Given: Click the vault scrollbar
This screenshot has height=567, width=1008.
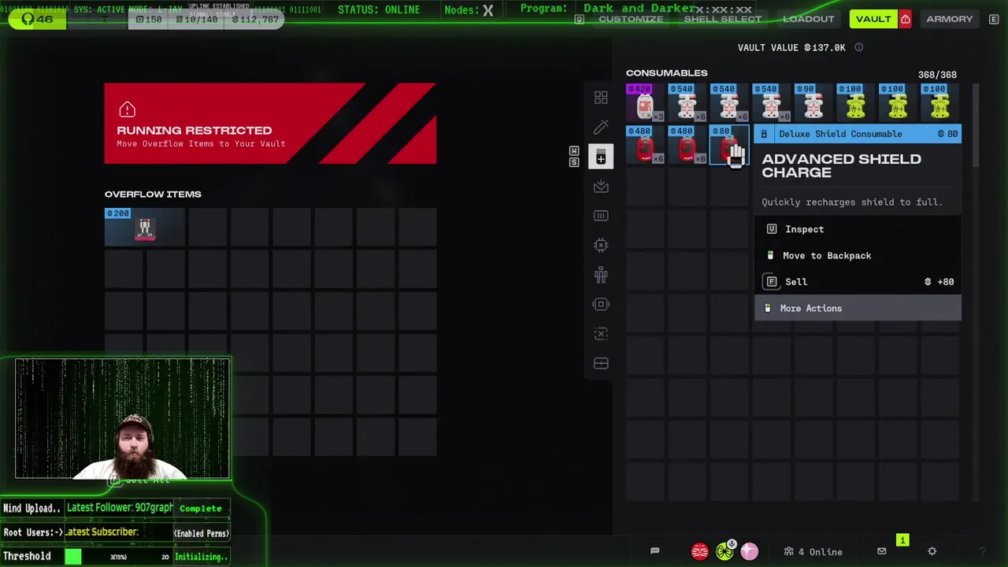Looking at the screenshot, I should pos(976,126).
